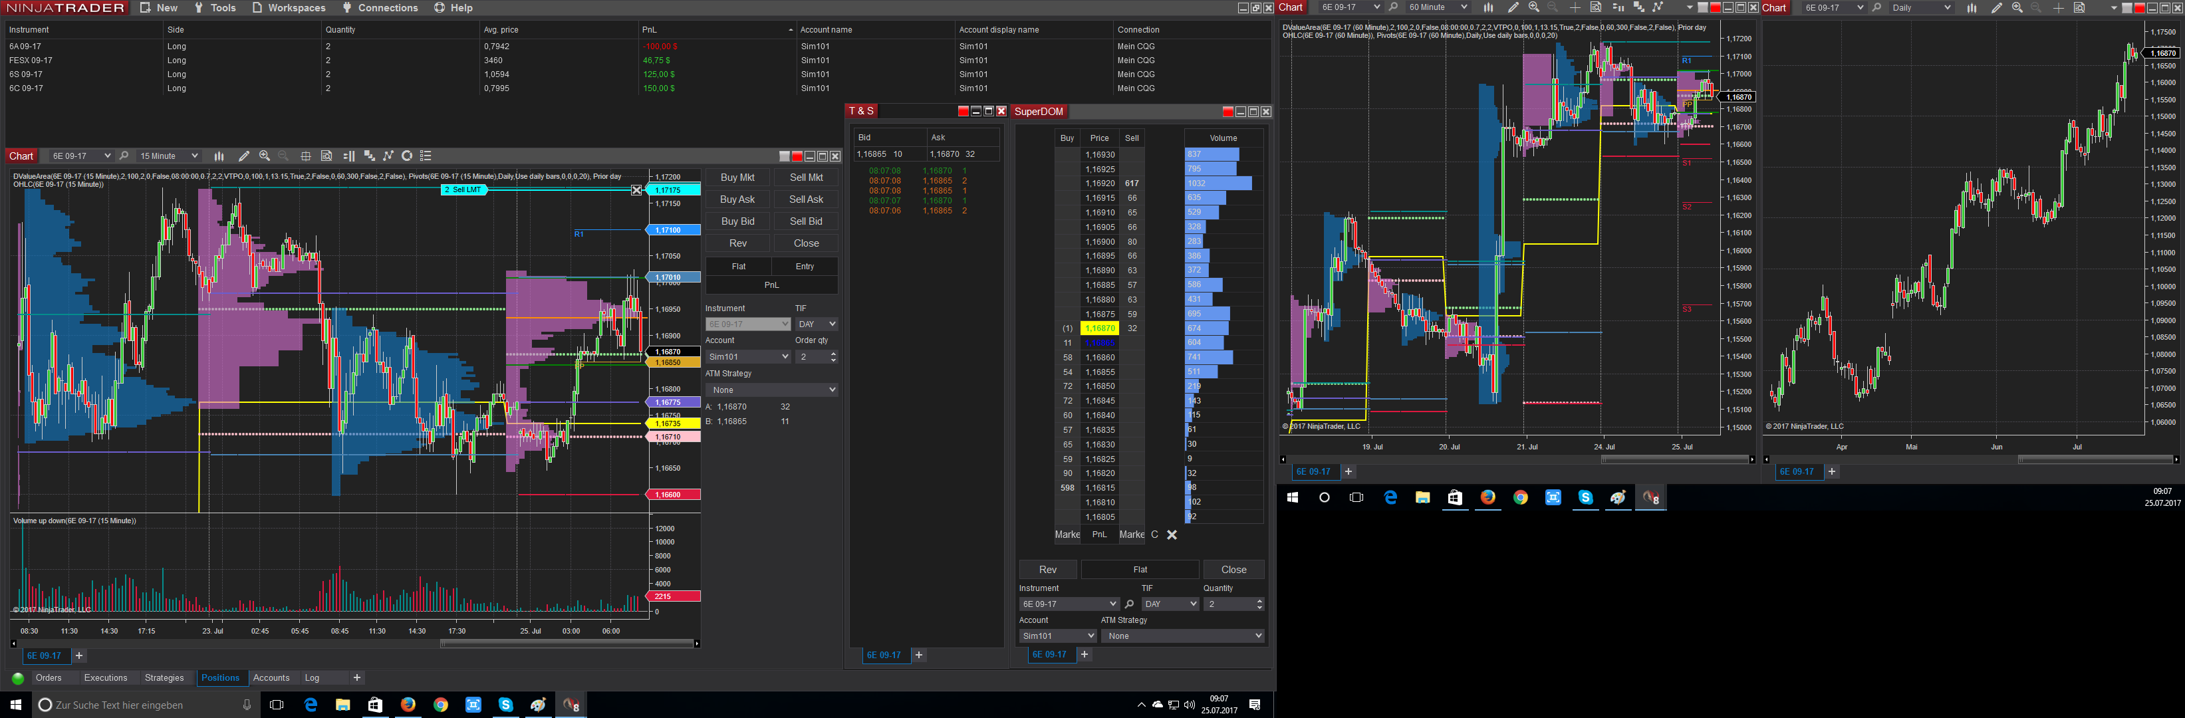Click the green connection status indicator

[x=18, y=678]
